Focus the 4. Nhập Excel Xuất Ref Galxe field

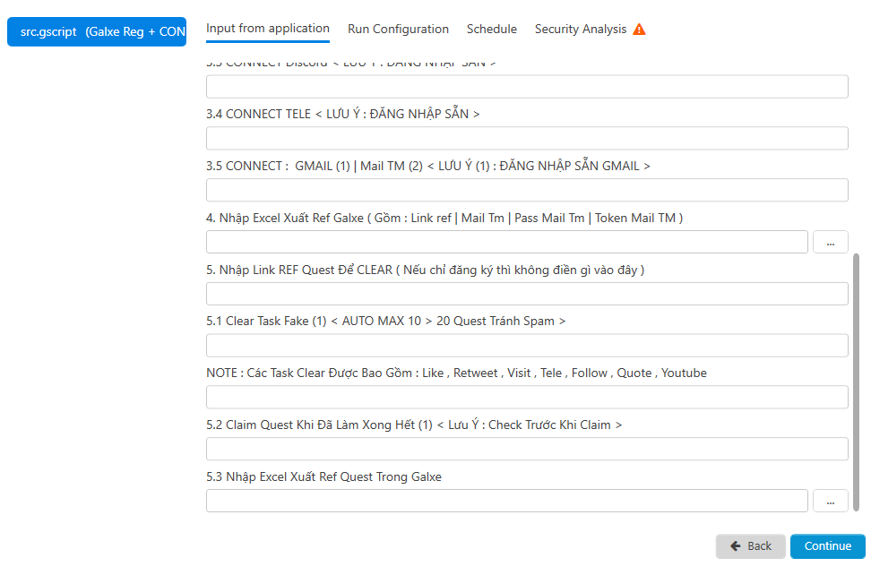click(x=507, y=242)
